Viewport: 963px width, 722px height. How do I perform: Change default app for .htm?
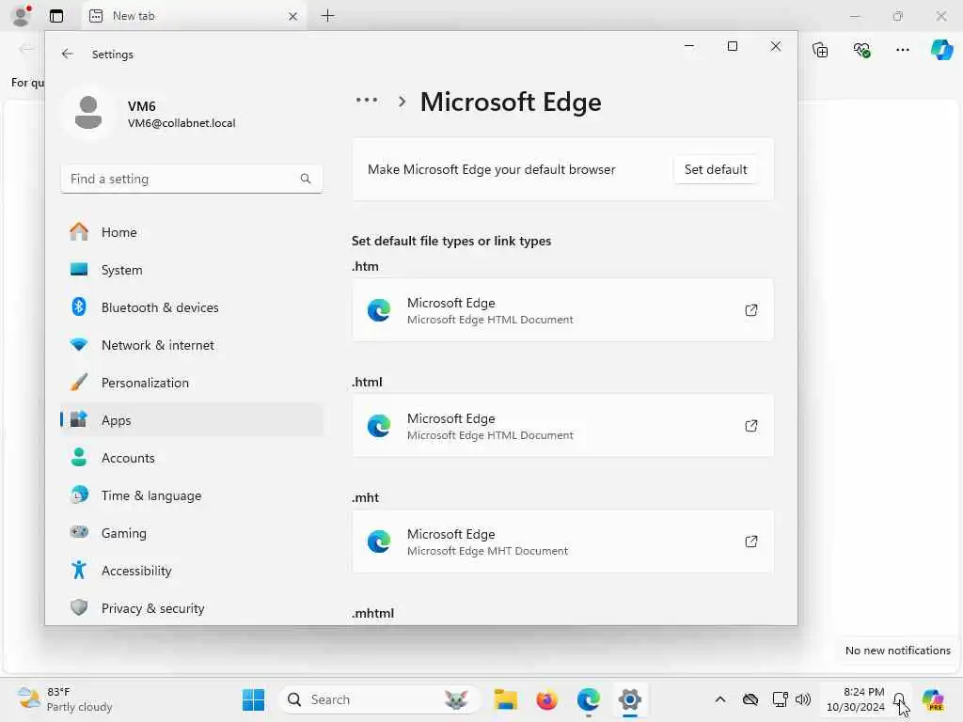coord(562,310)
